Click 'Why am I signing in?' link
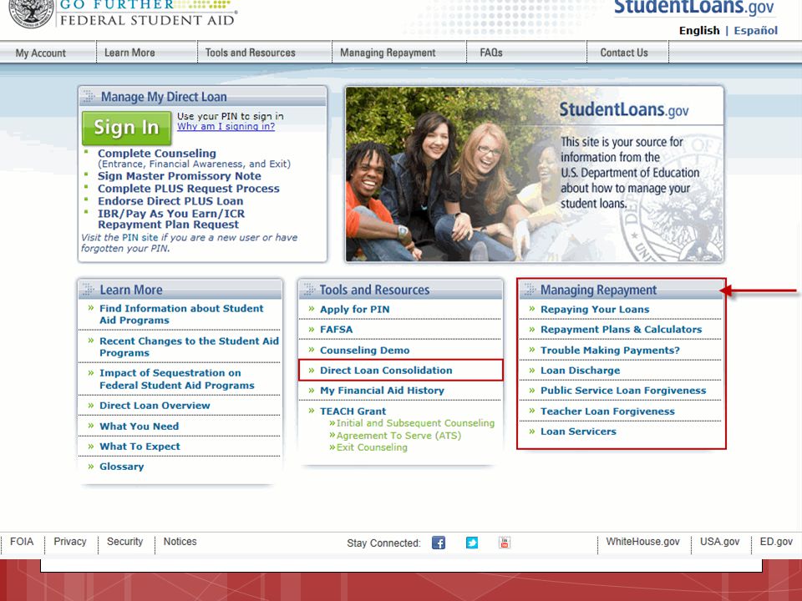 [226, 126]
